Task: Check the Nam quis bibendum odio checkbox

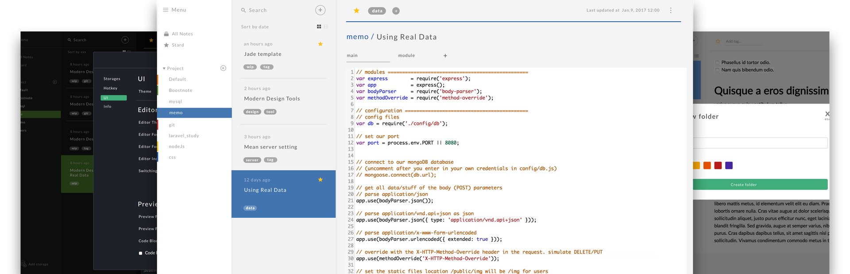Action: pos(717,70)
